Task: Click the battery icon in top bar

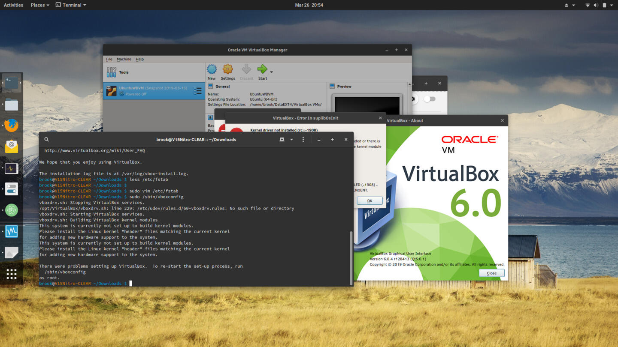Action: coord(604,5)
